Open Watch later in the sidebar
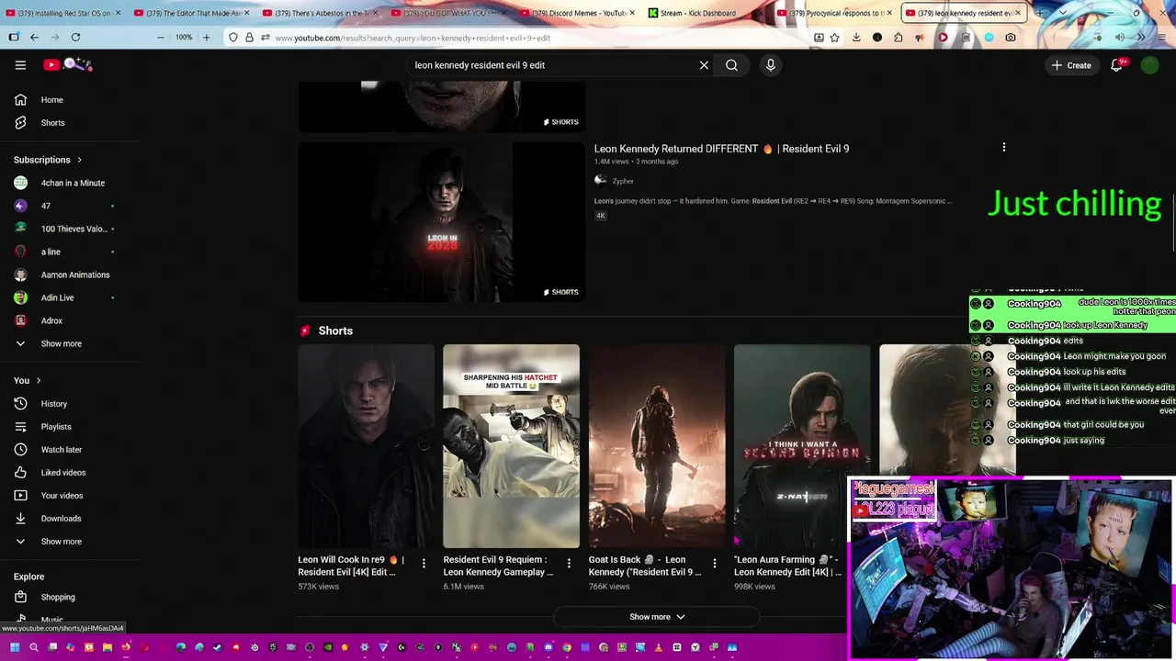 point(69,449)
